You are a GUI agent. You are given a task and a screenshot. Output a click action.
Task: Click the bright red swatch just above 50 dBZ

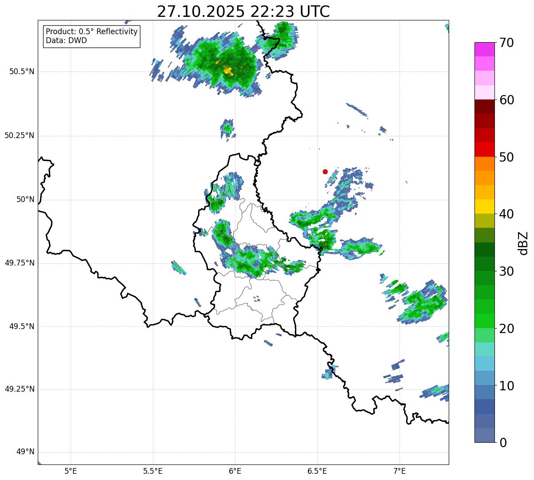coord(484,149)
